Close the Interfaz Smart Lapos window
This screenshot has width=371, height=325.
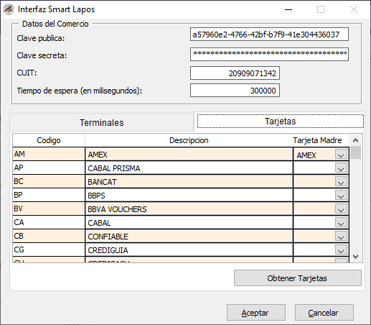coord(354,9)
